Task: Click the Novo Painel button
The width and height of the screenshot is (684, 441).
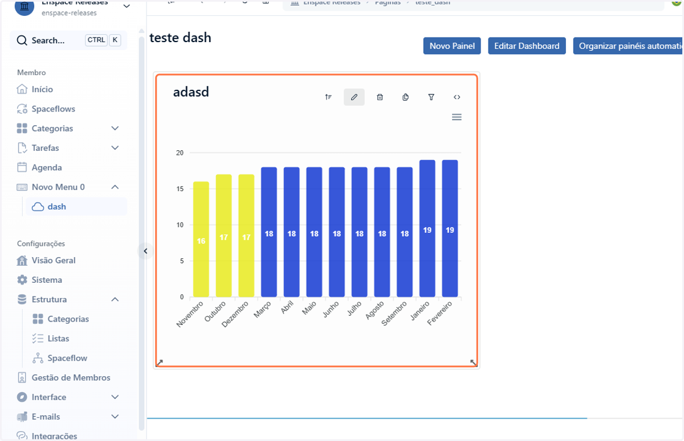Action: click(x=452, y=46)
